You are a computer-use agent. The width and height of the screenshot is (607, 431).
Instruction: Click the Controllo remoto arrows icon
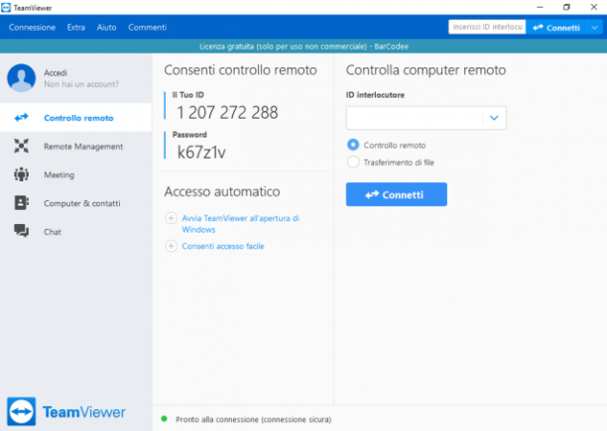point(21,117)
